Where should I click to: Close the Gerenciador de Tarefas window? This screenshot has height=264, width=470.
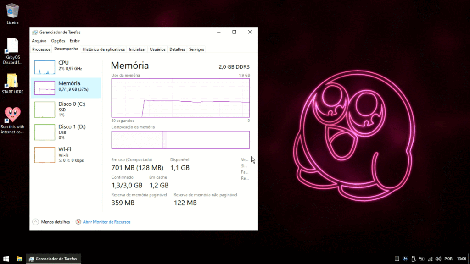point(250,32)
